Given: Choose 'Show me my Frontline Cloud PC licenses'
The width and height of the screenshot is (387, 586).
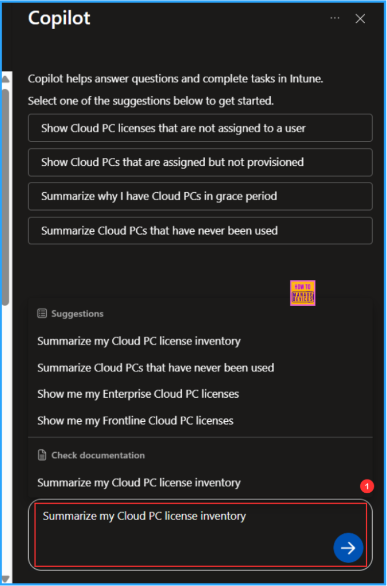Looking at the screenshot, I should coord(135,421).
